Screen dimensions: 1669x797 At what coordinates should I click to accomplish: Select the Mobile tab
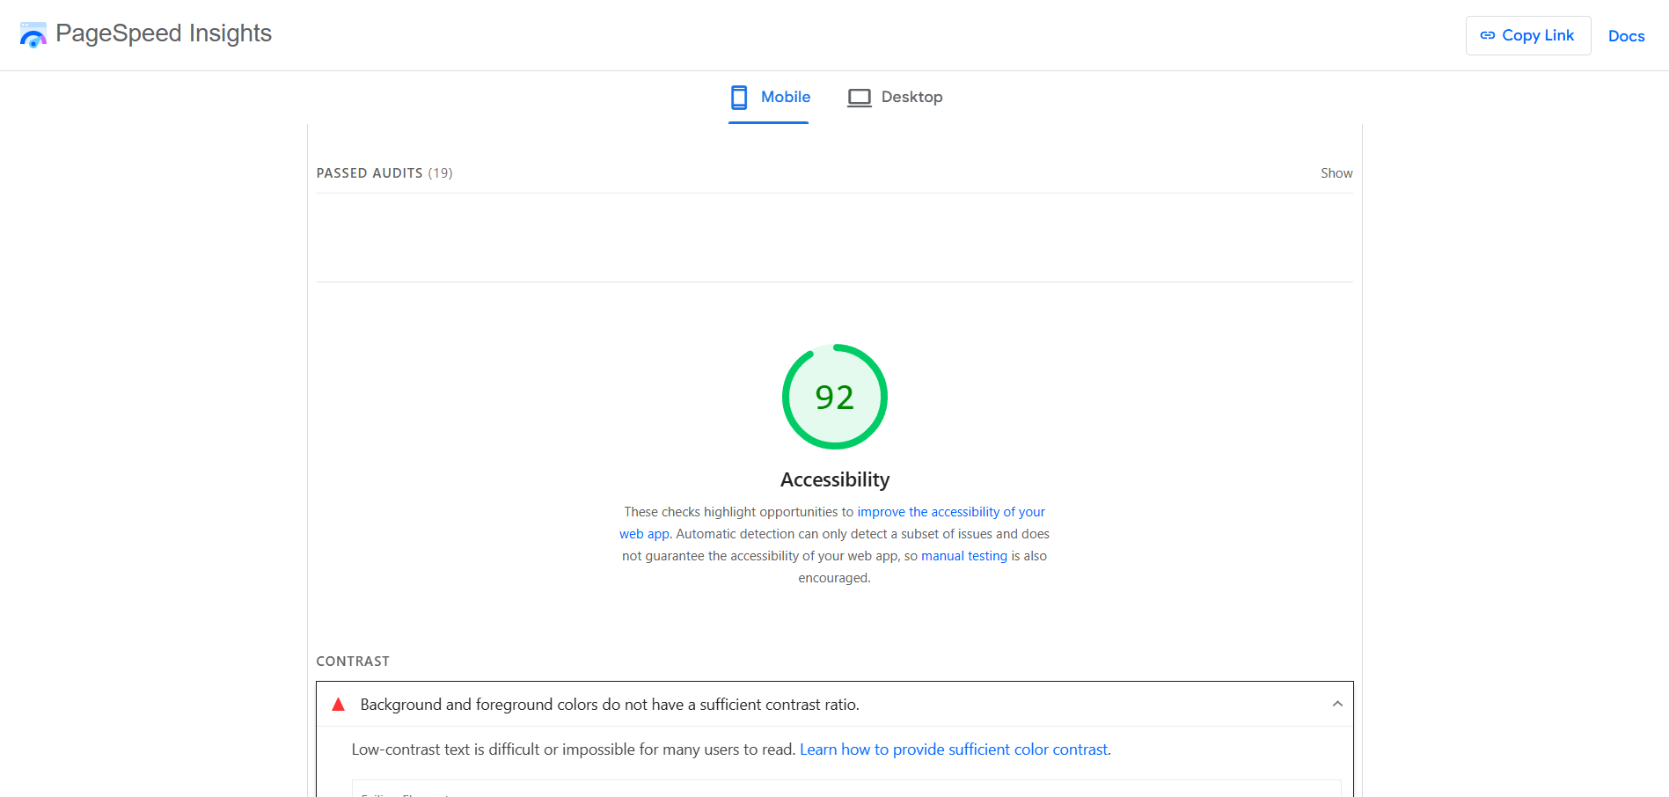click(x=785, y=97)
